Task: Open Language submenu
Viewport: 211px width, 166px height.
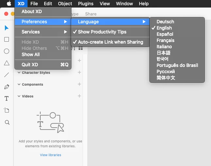Action: point(110,22)
